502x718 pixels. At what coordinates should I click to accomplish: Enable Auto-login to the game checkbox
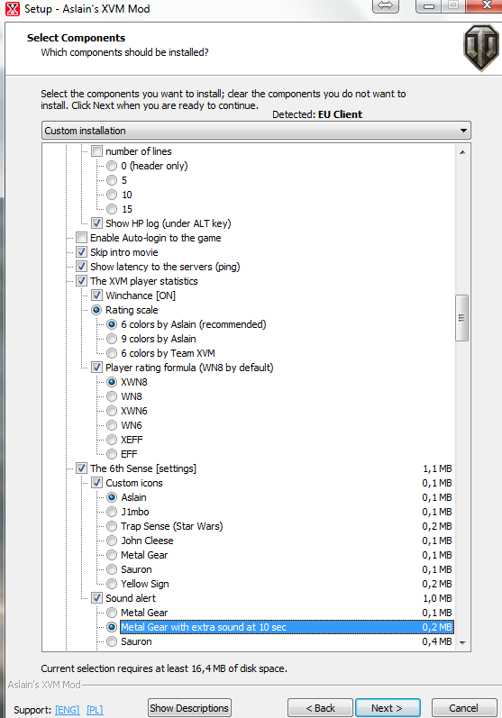81,238
